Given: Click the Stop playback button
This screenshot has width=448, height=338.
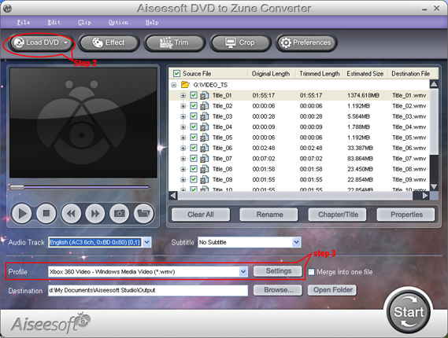Looking at the screenshot, I should tap(46, 213).
